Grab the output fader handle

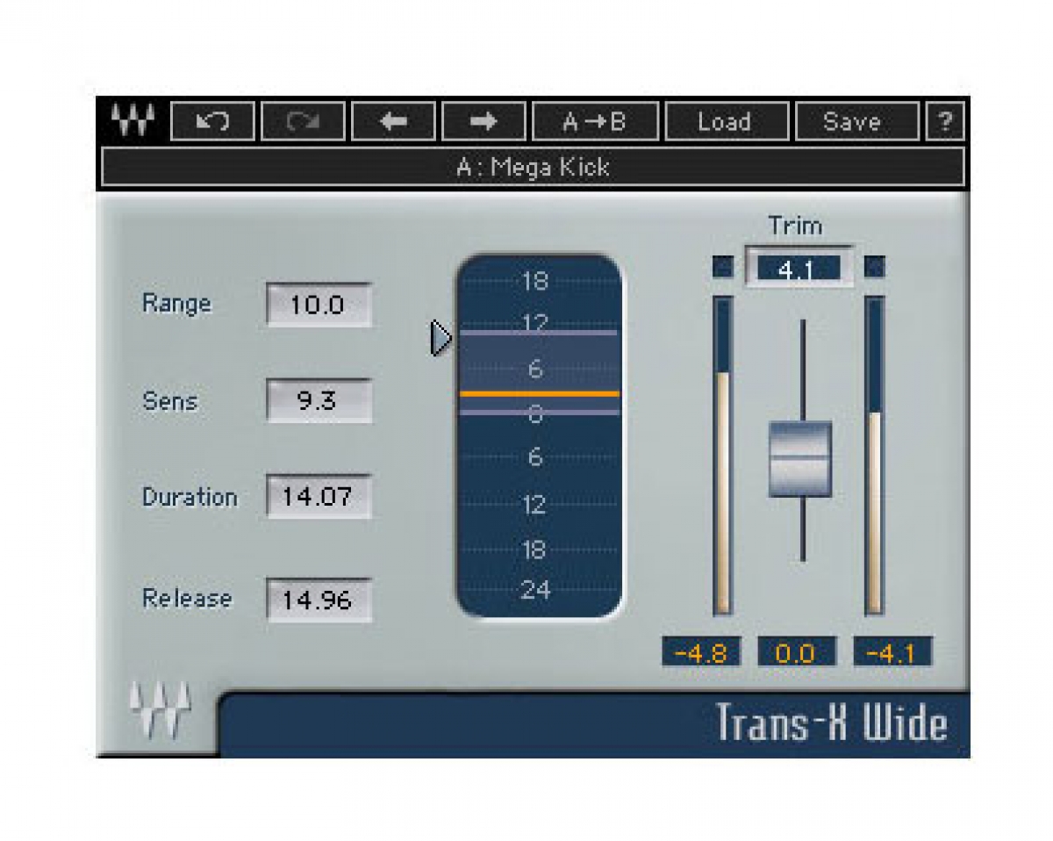pos(800,458)
